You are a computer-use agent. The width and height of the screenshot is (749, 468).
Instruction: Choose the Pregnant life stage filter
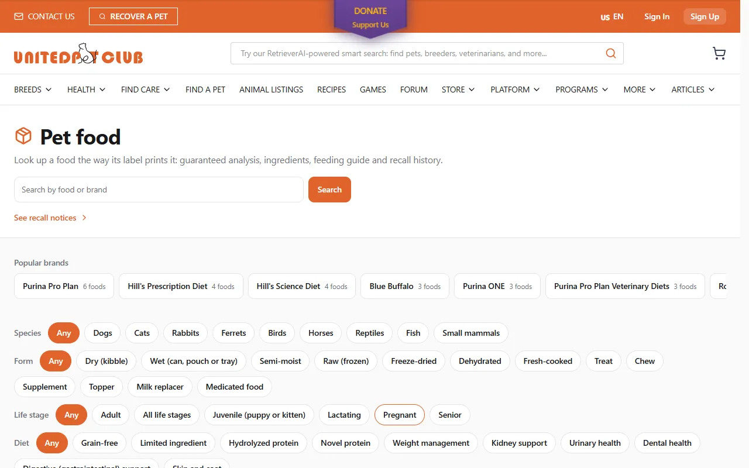coord(400,415)
